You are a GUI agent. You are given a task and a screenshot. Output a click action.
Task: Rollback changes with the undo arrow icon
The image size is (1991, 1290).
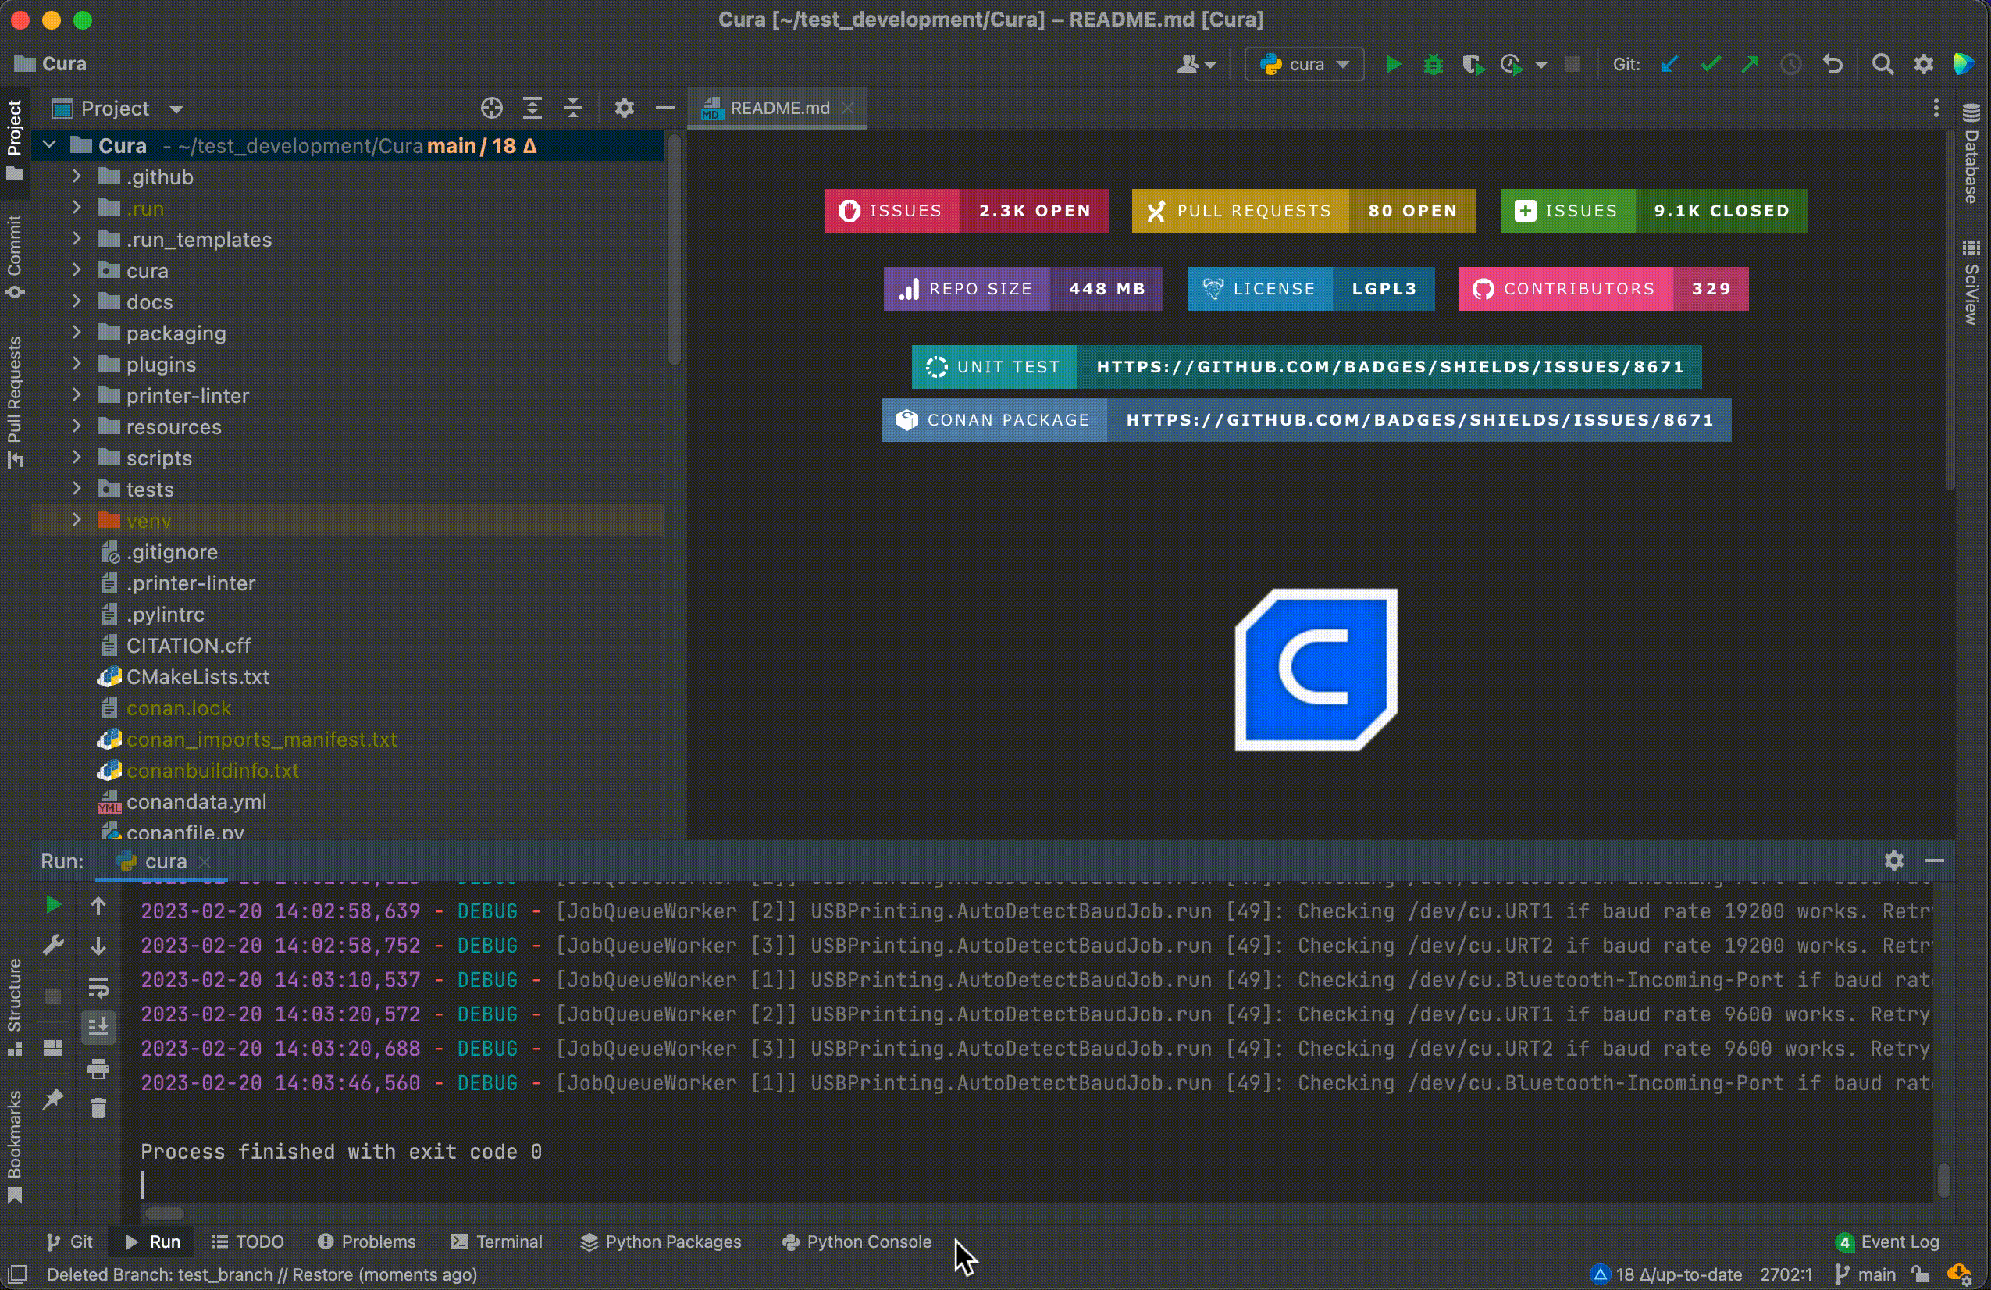[x=1833, y=64]
